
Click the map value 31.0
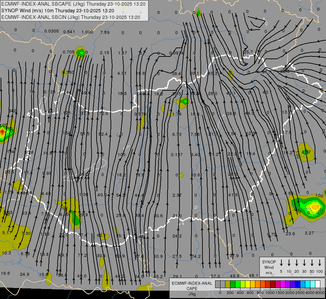(177, 216)
